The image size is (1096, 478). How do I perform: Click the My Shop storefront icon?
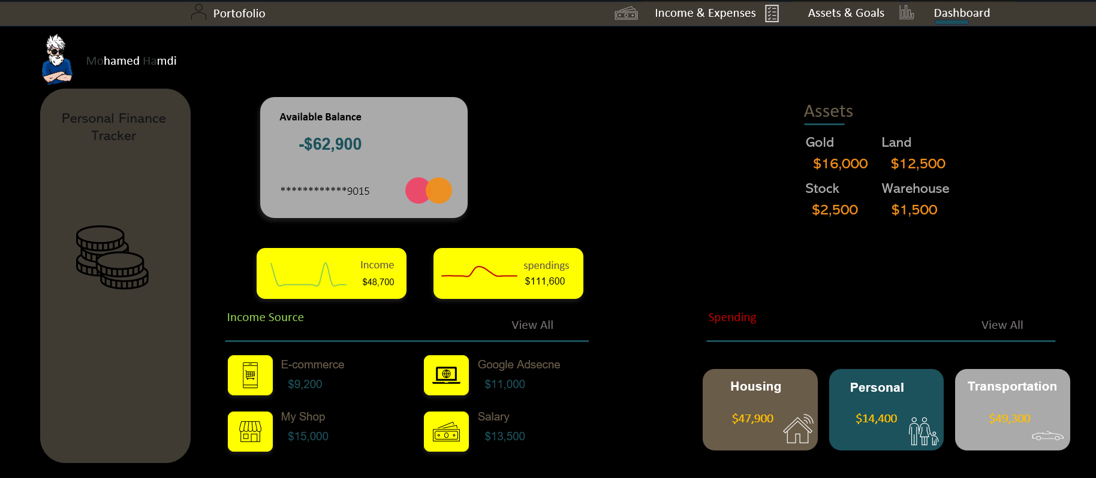(x=250, y=431)
